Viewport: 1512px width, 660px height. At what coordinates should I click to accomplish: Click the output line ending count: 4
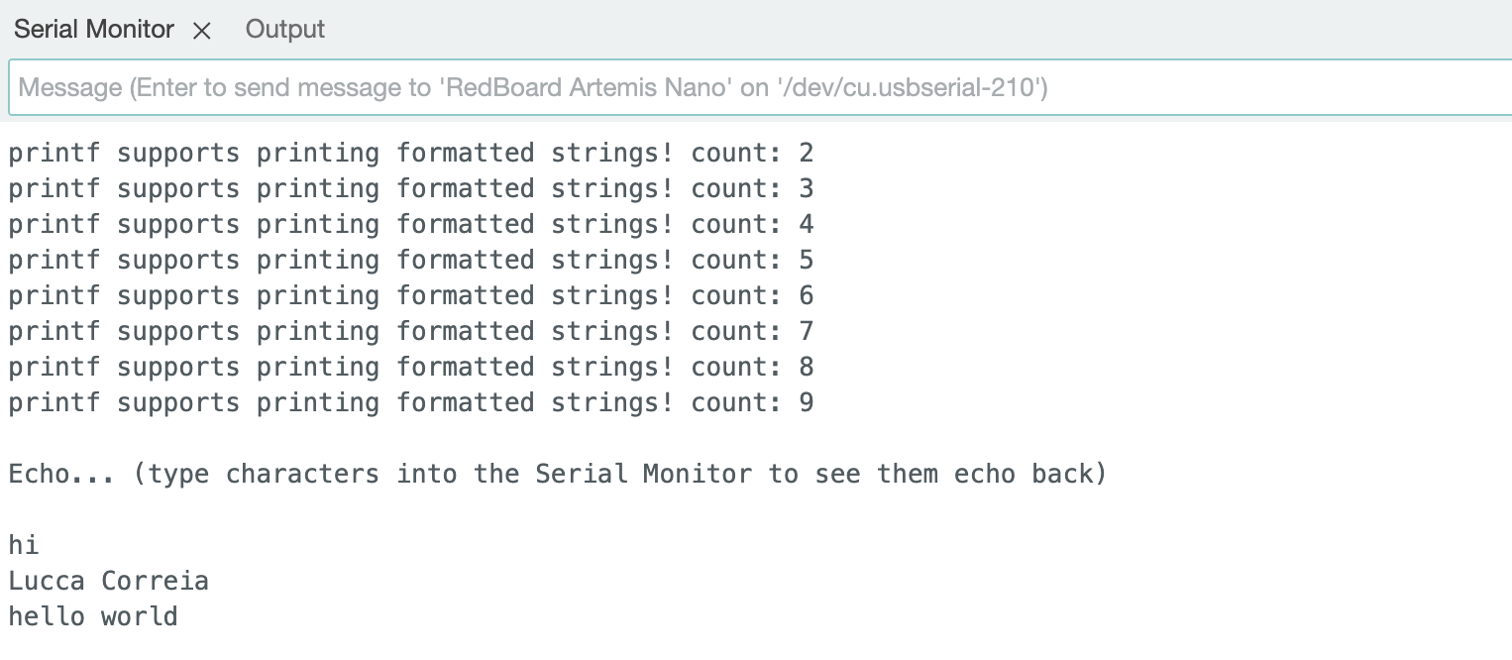(411, 225)
